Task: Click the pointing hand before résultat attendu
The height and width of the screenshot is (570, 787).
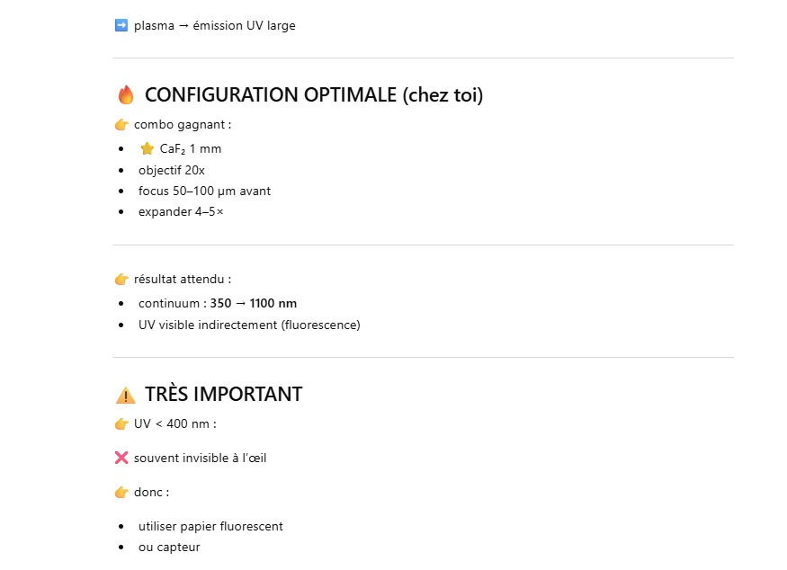Action: [x=121, y=280]
